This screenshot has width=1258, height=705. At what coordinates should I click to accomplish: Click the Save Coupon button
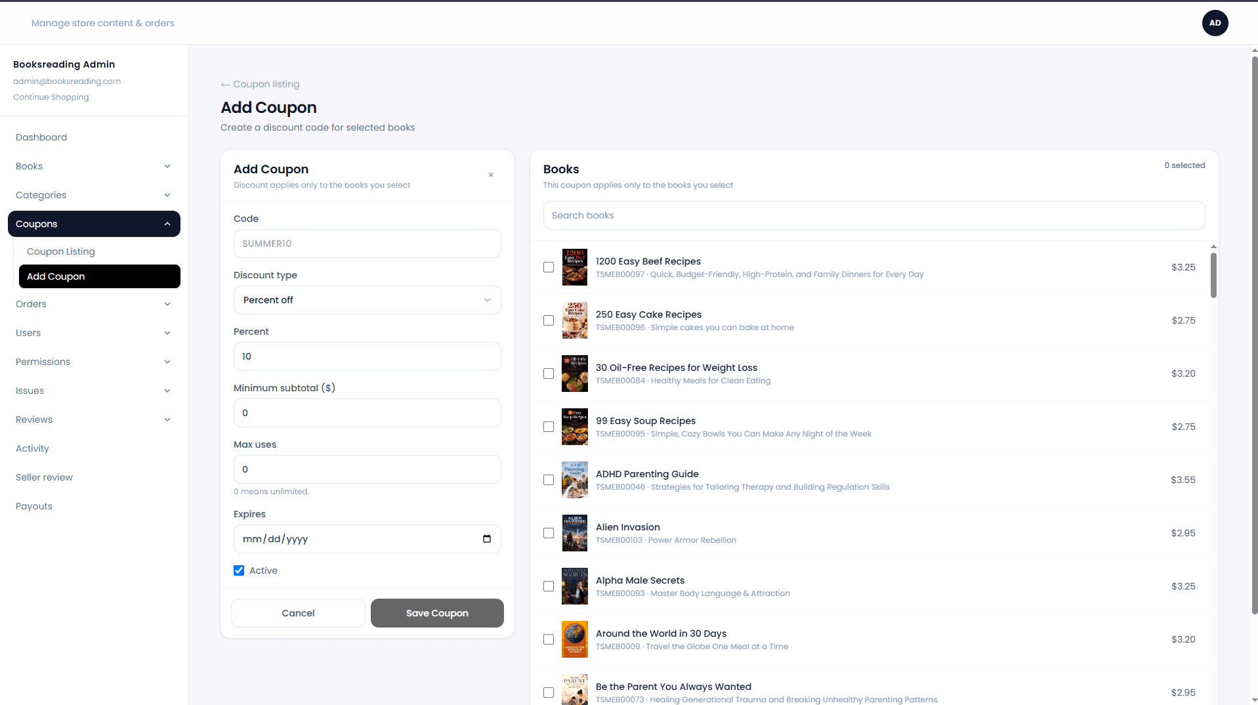(x=437, y=613)
